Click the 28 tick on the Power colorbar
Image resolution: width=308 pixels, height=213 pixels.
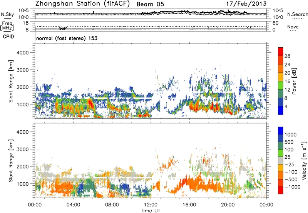(x=287, y=56)
